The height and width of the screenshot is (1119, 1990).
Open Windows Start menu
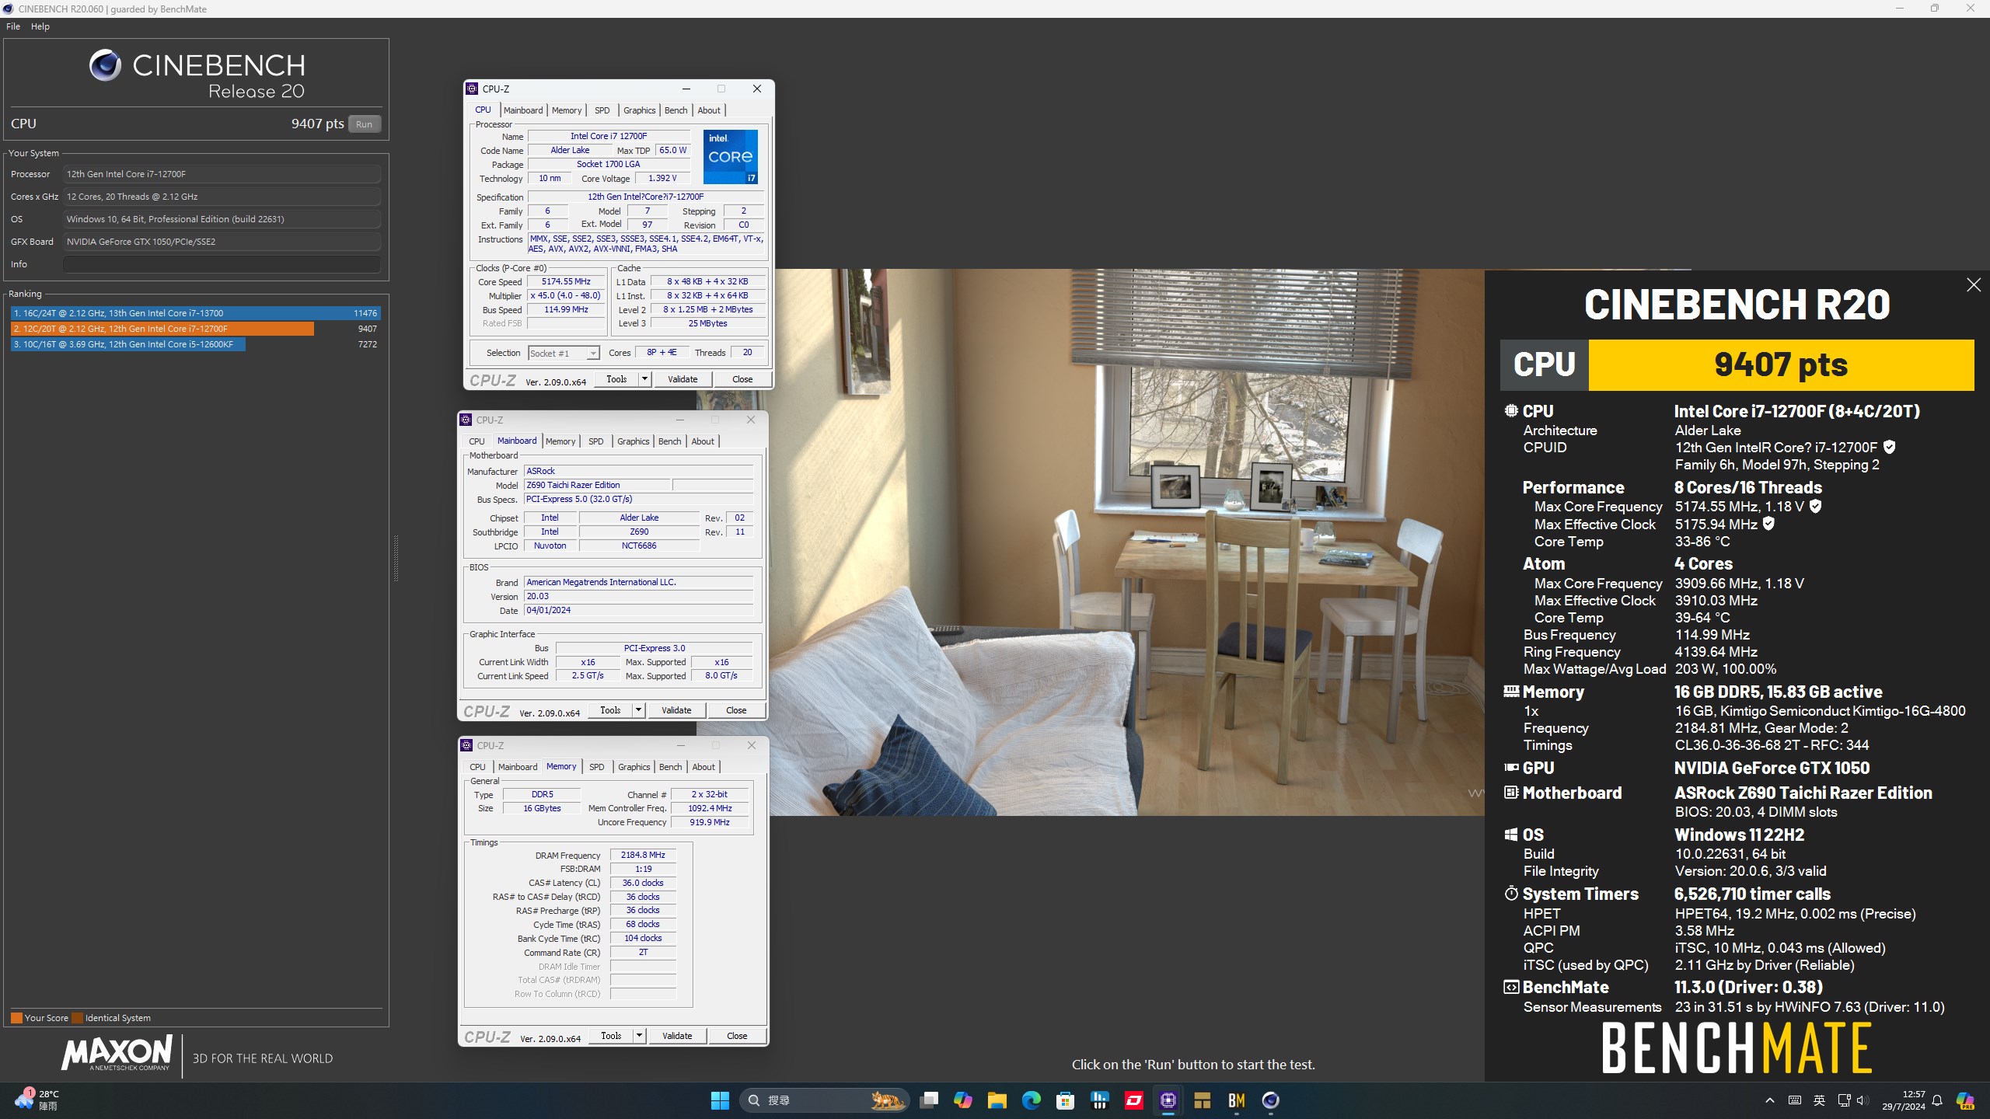pyautogui.click(x=720, y=1100)
